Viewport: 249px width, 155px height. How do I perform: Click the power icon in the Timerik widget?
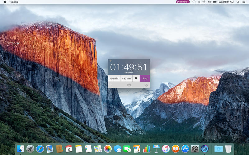147,85
